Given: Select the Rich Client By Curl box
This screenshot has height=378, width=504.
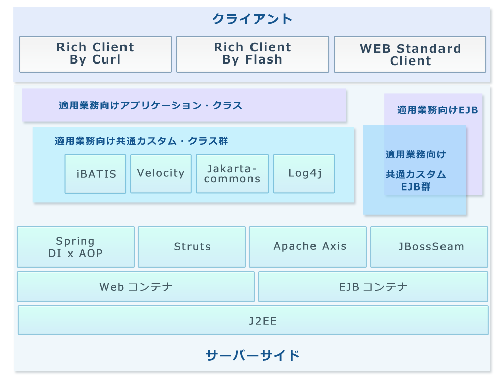Looking at the screenshot, I should (95, 54).
